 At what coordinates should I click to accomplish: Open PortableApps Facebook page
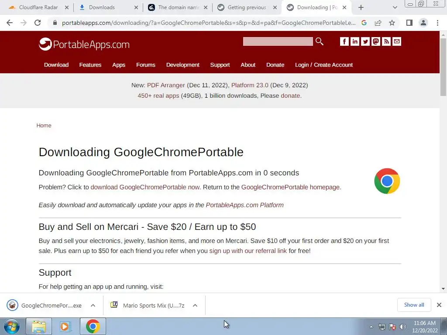344,41
